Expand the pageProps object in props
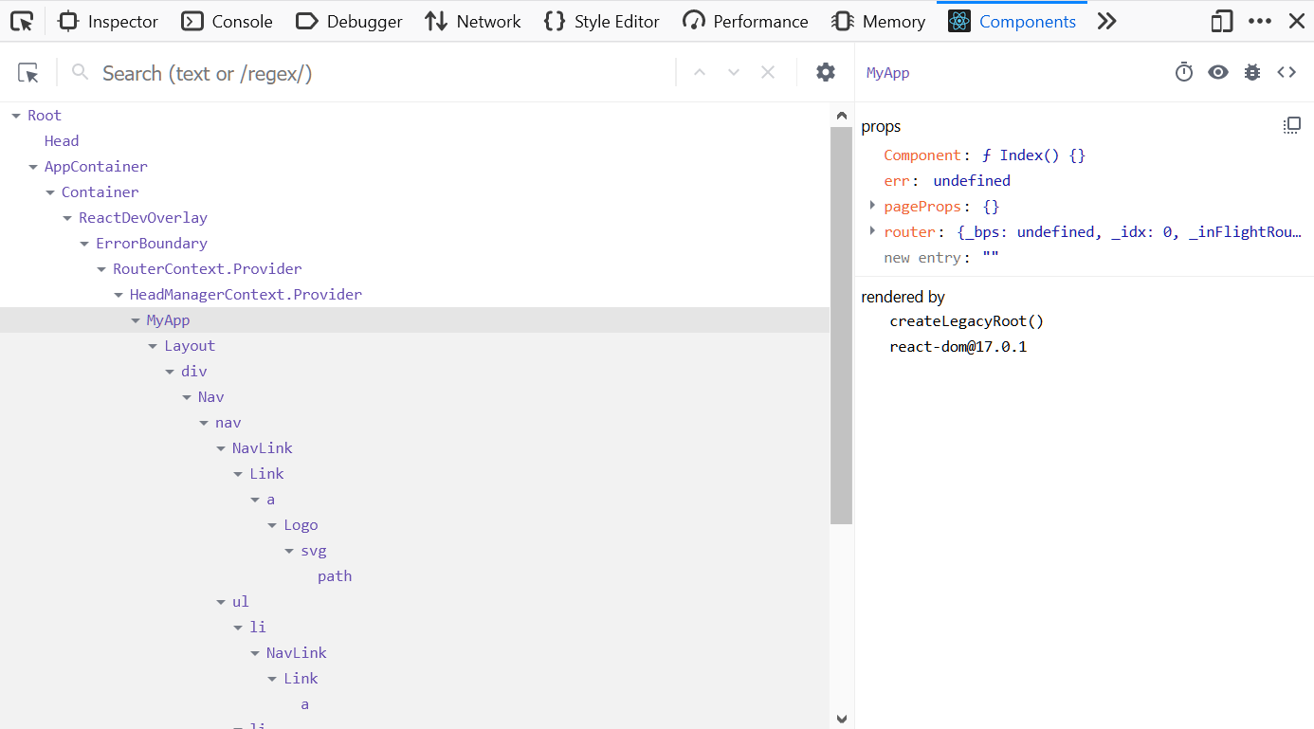This screenshot has height=729, width=1314. pyautogui.click(x=871, y=206)
